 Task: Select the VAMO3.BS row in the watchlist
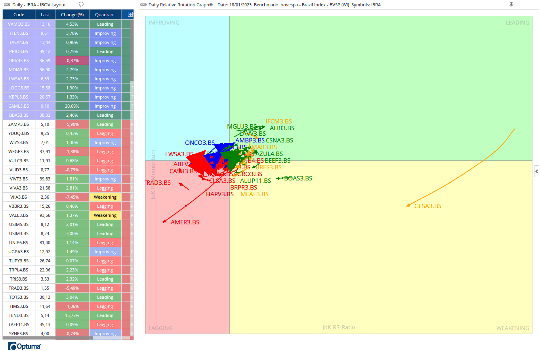click(x=19, y=24)
